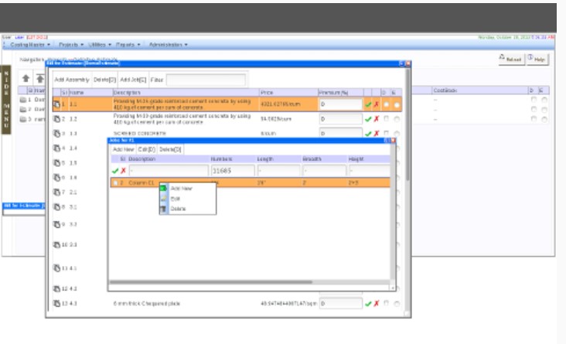
Task: Click the copy icon of row 3.1
Action: (x=56, y=207)
